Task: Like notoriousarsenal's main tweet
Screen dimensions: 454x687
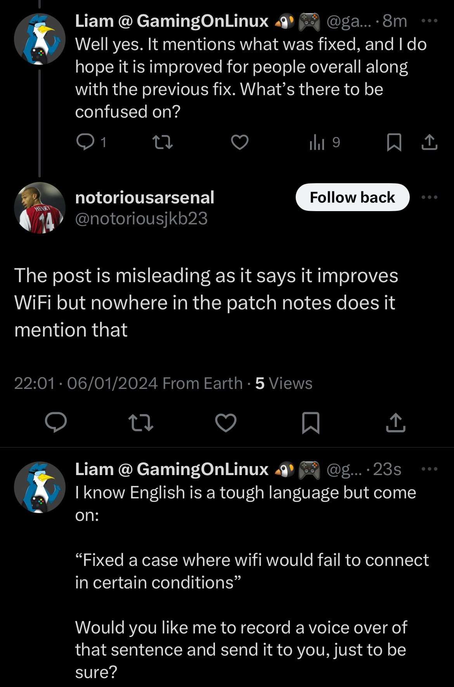Action: tap(226, 422)
